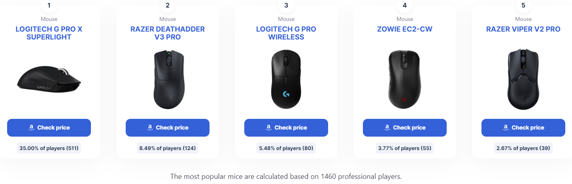Click the Amazon icon under Zowie EC2-CW
Image resolution: width=572 pixels, height=184 pixels.
387,128
